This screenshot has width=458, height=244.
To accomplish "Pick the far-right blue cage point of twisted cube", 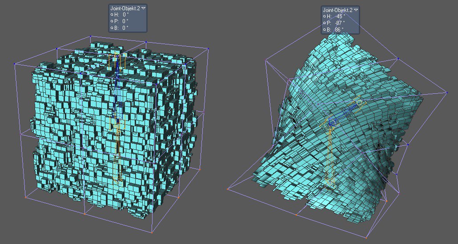I will (x=446, y=93).
